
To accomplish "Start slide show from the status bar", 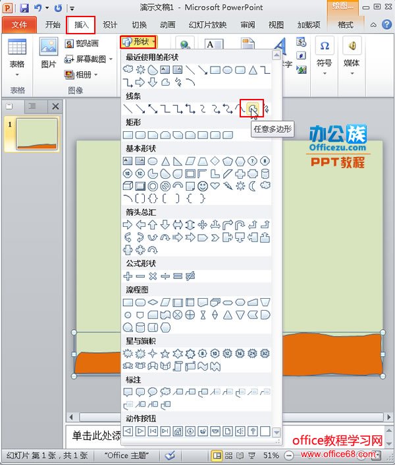I will (251, 455).
